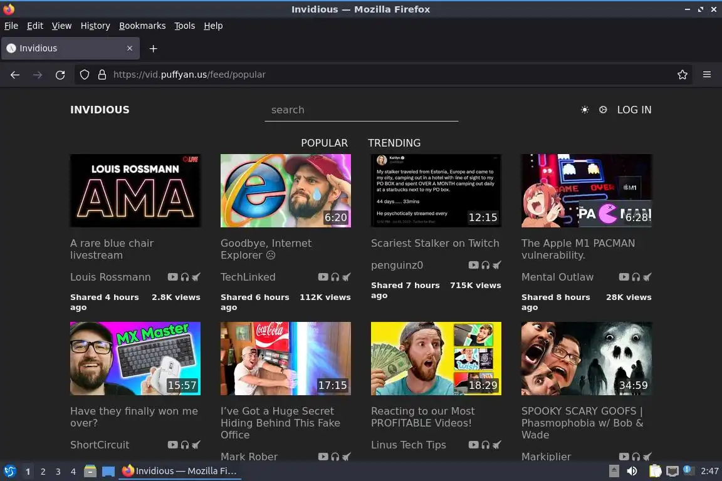Open 'A rare blue chair livestream' title
The width and height of the screenshot is (722, 481).
tap(112, 249)
